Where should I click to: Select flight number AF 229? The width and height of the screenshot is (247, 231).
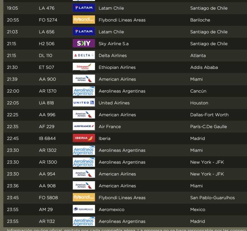pos(47,127)
